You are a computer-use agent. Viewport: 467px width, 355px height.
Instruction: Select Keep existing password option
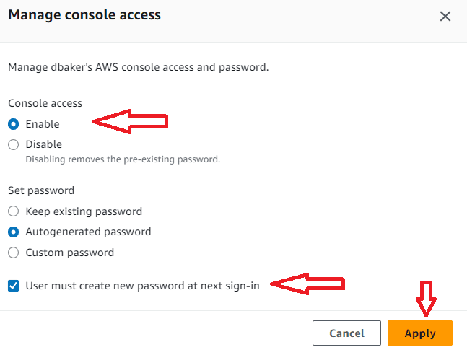(14, 211)
